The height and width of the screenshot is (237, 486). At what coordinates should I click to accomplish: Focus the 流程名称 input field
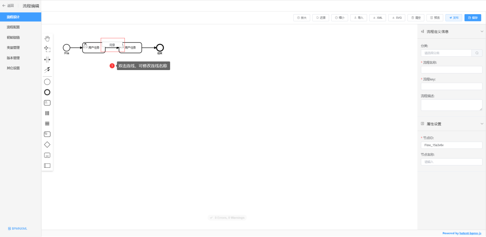[x=452, y=70]
